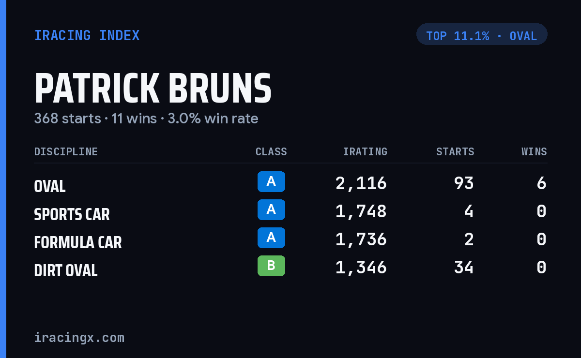The height and width of the screenshot is (358, 581).
Task: Select the TOP 11.1% OVAL pill
Action: (482, 34)
